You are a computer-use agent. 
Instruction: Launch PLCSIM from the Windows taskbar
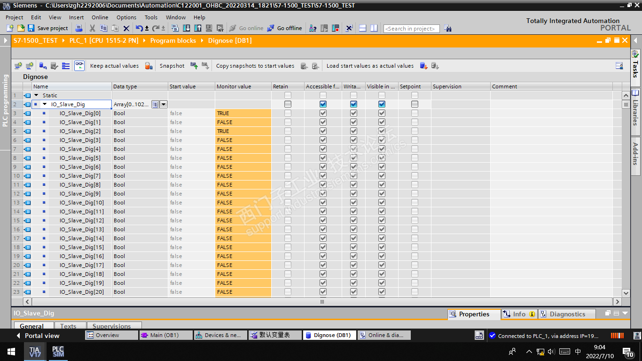pyautogui.click(x=58, y=352)
